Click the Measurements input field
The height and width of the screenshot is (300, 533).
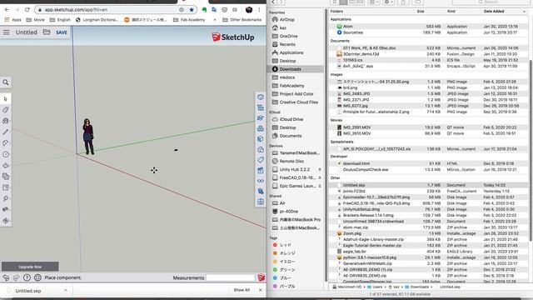231,277
